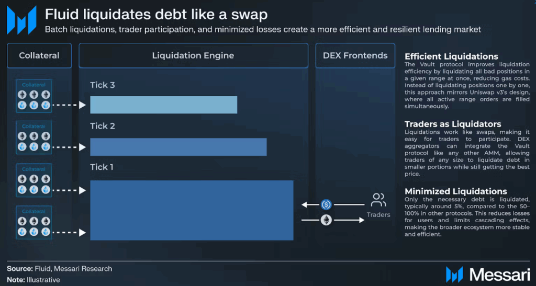Click the Tick 2 liquidation bar
The width and height of the screenshot is (536, 286).
(178, 147)
